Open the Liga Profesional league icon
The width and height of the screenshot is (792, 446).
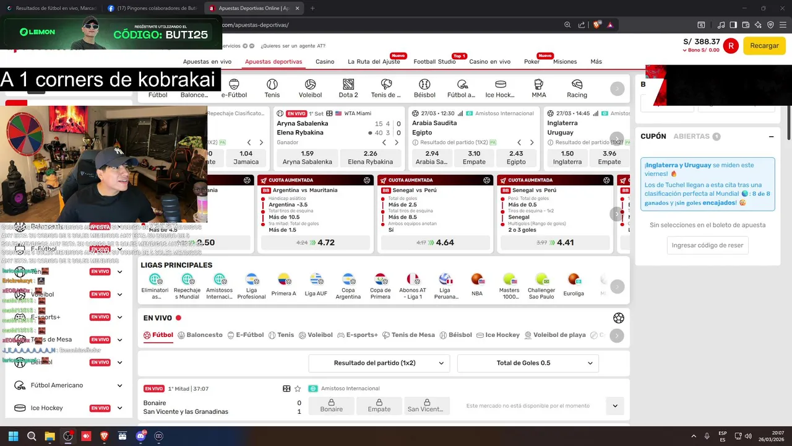click(252, 286)
